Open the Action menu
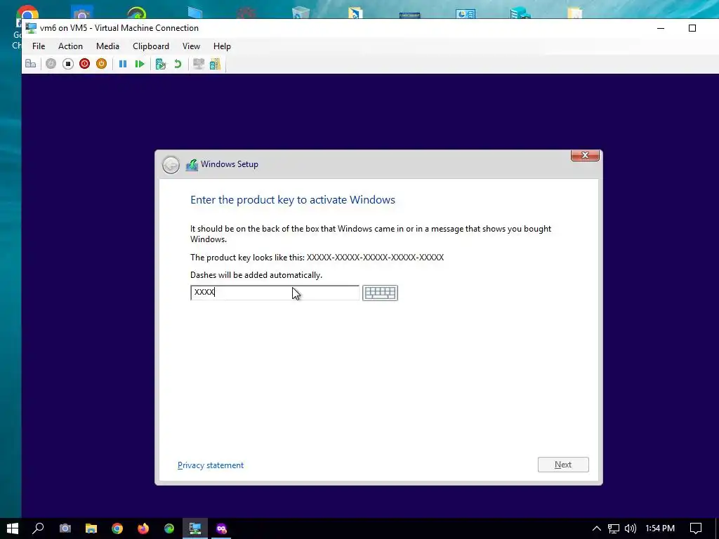This screenshot has width=719, height=539. [70, 46]
